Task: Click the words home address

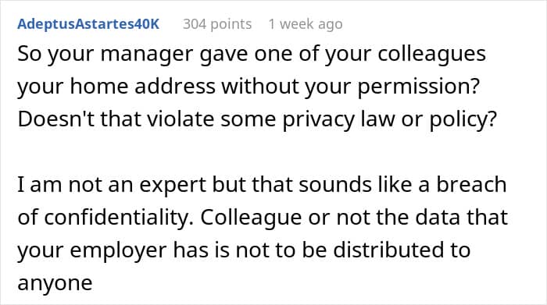Action: [142, 86]
